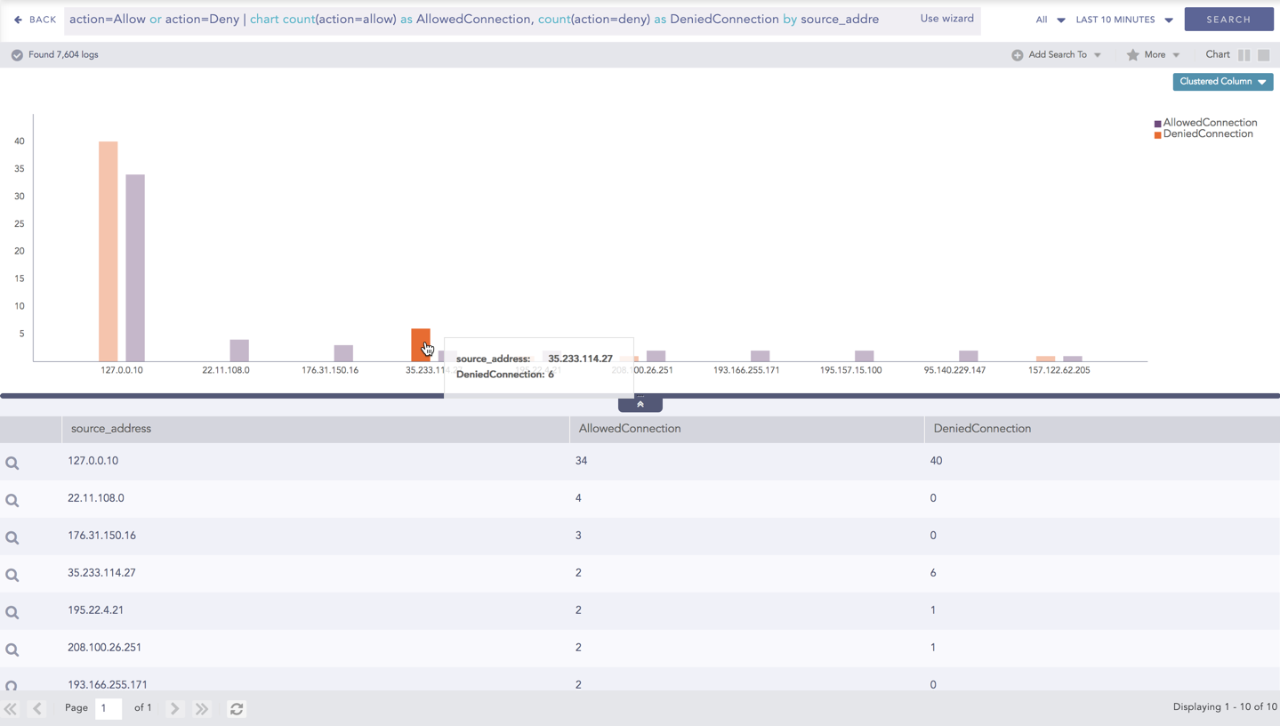
Task: Sort by the DeniedConnection column header
Action: (982, 429)
